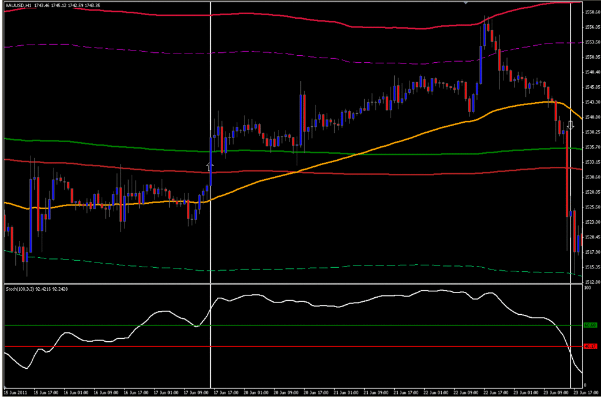Click the 1517.90 price label
601x397 pixels.
592,252
